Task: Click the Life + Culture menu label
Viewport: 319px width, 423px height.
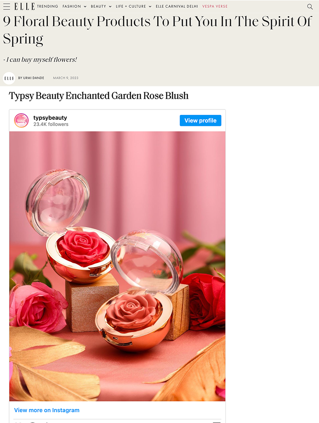Action: pyautogui.click(x=131, y=6)
